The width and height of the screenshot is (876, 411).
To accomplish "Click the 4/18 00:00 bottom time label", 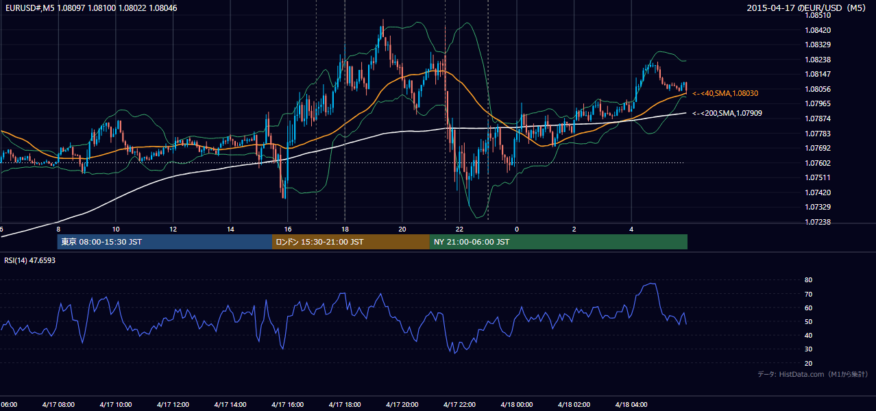I will 516,405.
